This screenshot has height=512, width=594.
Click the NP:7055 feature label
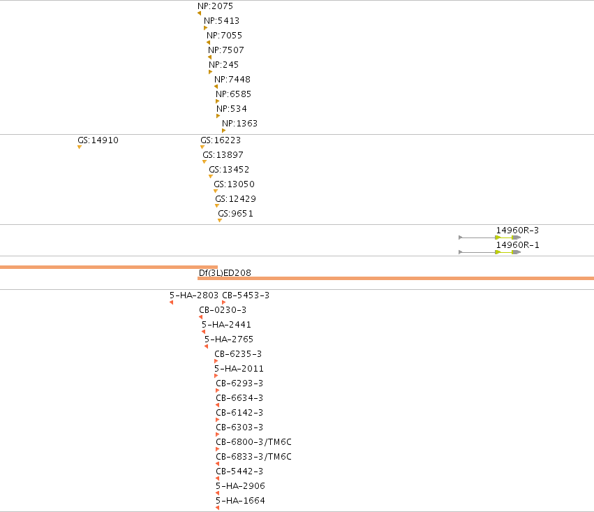[224, 36]
